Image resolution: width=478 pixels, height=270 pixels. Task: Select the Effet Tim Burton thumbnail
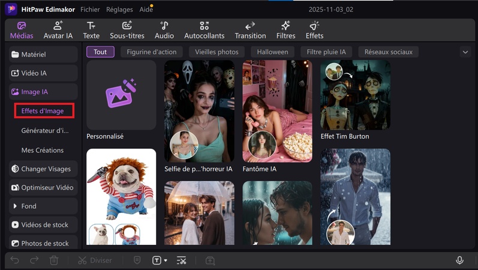pos(355,95)
